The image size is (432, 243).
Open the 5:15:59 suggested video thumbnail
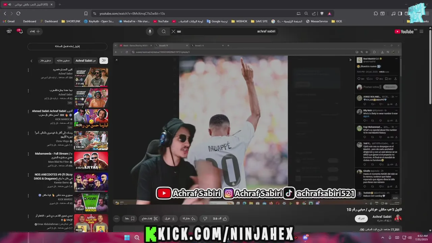[x=91, y=98]
